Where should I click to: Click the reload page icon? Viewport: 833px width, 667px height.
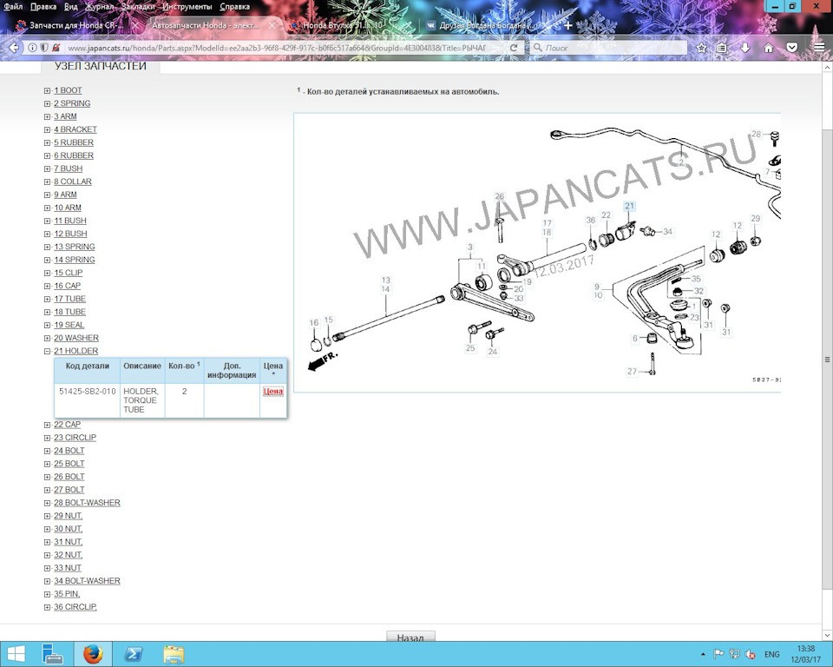click(514, 48)
